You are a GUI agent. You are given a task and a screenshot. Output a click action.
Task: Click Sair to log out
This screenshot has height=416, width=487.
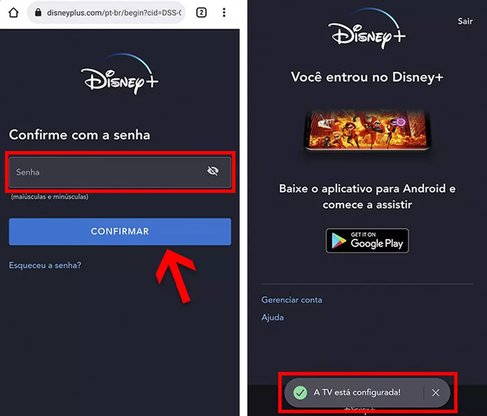click(465, 21)
